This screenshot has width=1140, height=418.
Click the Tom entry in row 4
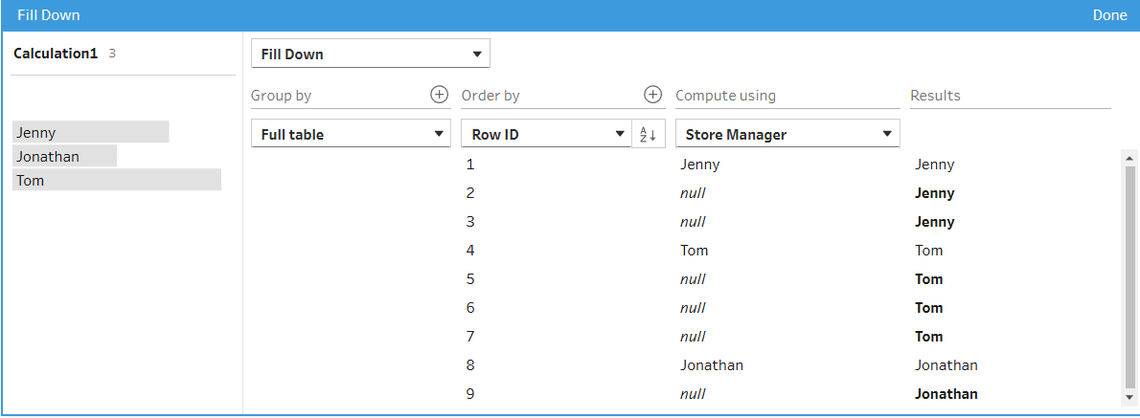695,251
